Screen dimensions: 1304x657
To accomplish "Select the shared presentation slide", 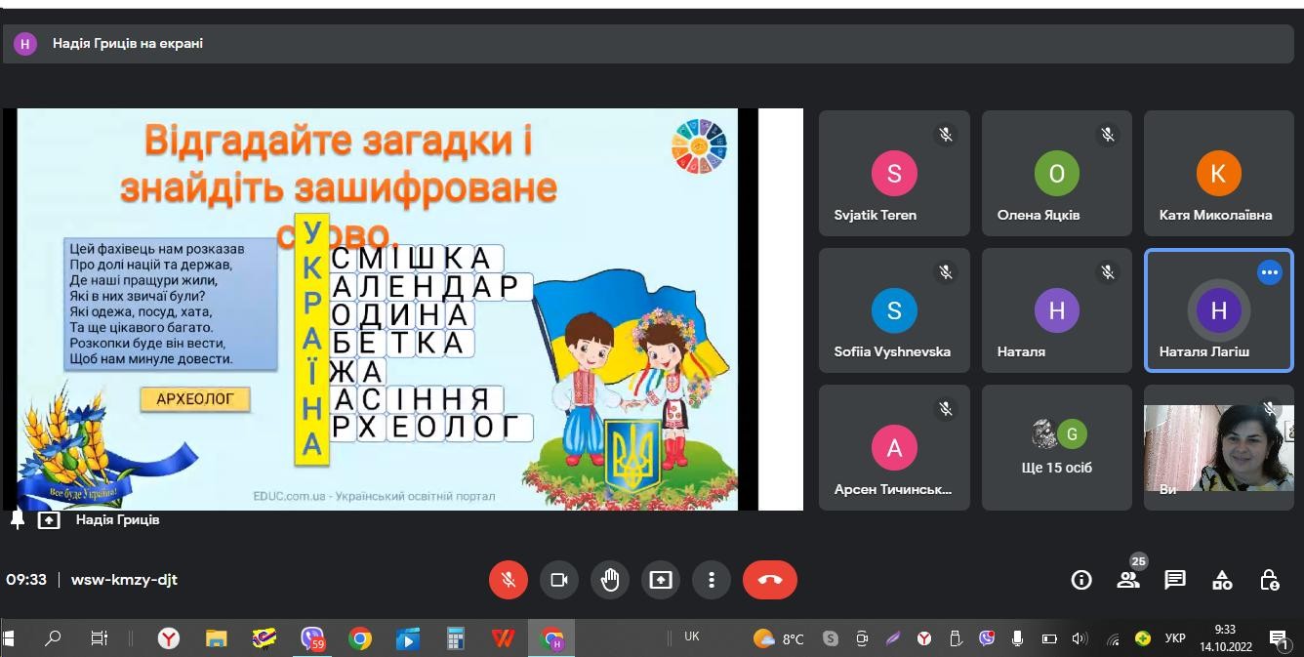I will 379,308.
